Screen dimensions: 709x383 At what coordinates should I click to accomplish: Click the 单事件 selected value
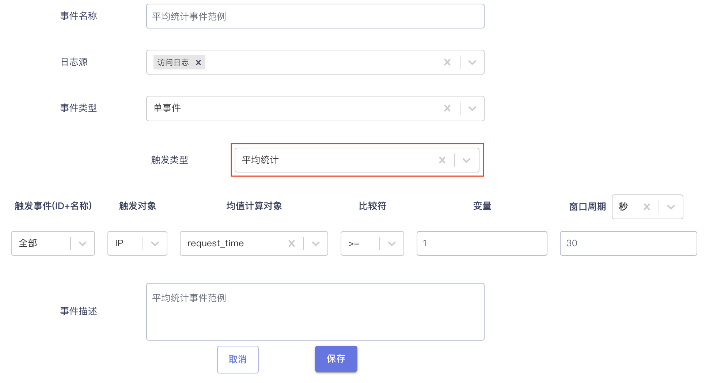pos(167,108)
